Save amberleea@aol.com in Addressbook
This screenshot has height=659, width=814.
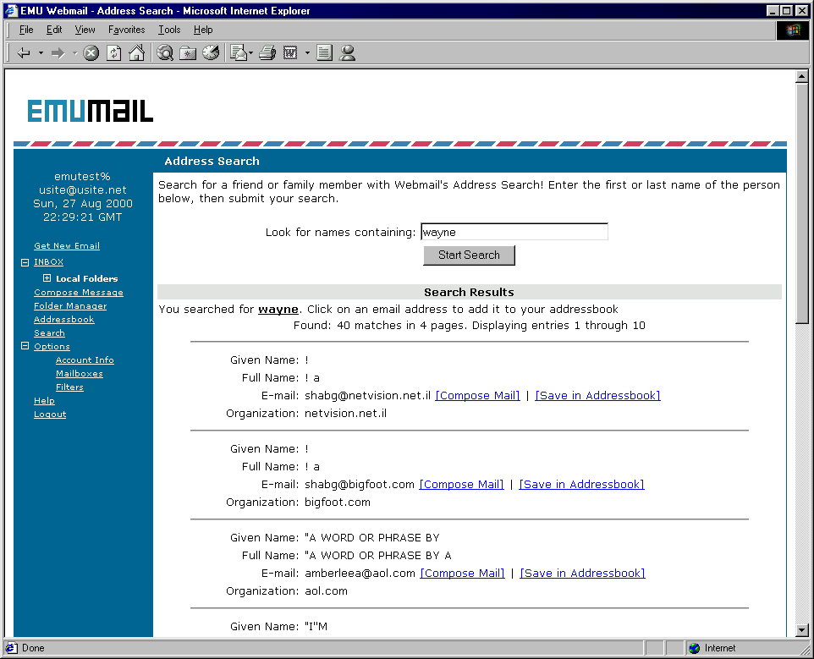tap(582, 574)
